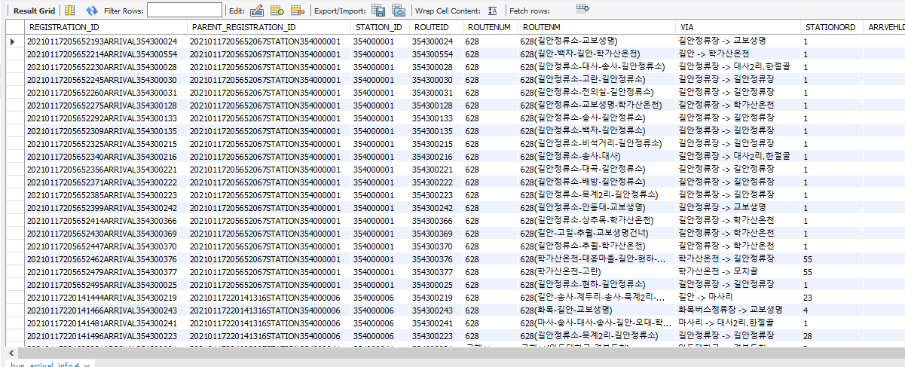Click ROUTEID cell 354300215

436,144
